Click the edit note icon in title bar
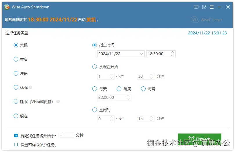Screen dimensions: 235x152 pos(204,7)
